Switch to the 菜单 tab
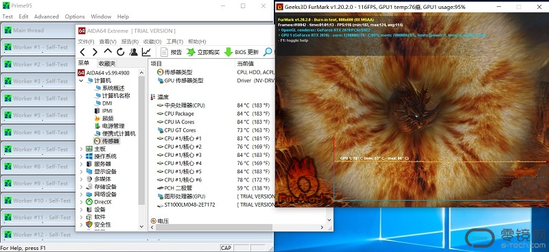Screen dimensions: 549x252 84,63
